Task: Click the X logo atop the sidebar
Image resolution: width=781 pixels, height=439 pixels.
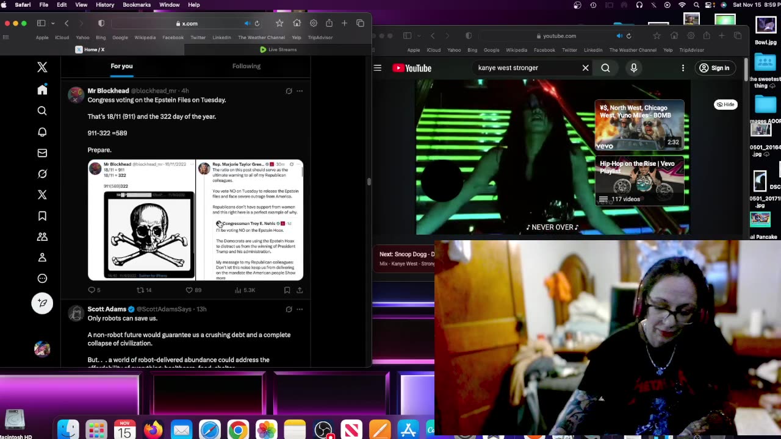Action: point(42,66)
